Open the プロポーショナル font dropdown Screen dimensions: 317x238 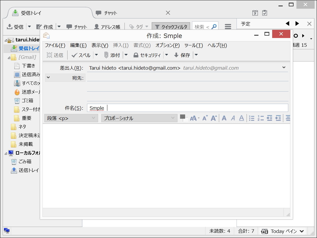coord(139,118)
